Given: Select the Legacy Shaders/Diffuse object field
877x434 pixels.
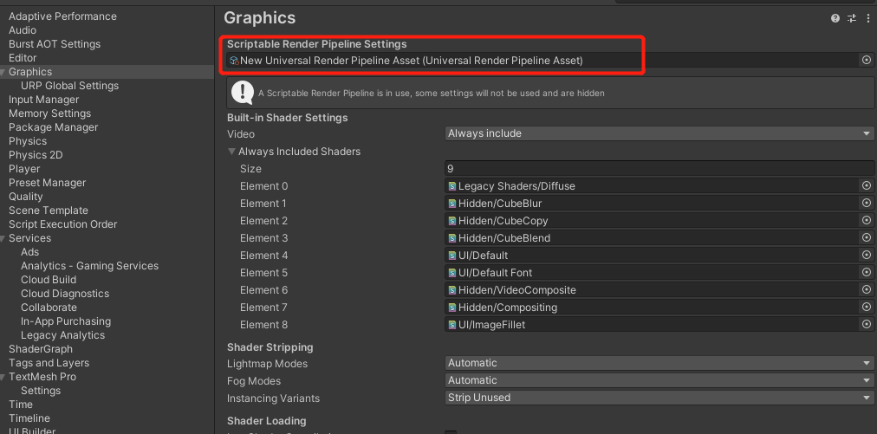Looking at the screenshot, I should pos(653,185).
